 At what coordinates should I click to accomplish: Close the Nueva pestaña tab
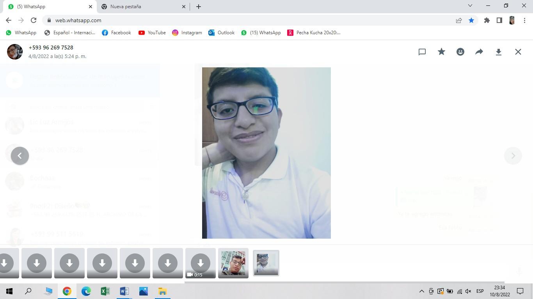click(x=184, y=7)
